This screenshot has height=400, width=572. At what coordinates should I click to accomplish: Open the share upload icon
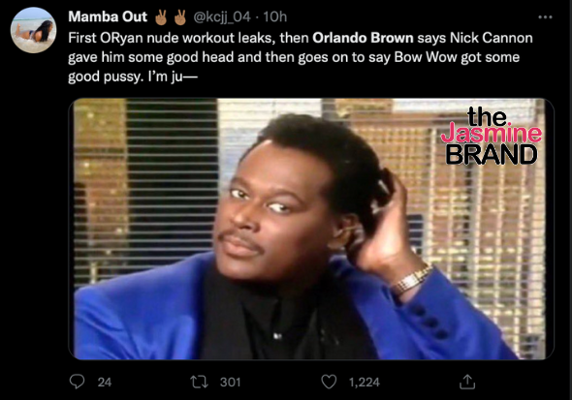click(x=467, y=382)
